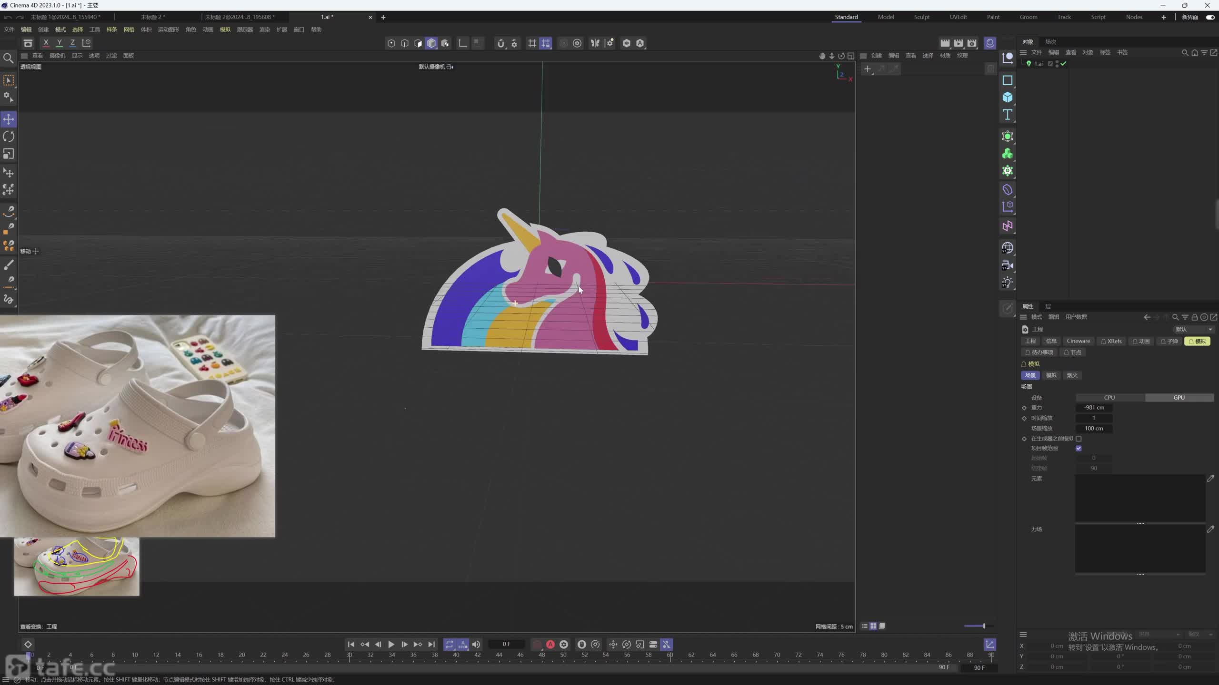
Task: Open the Spline (样条) main menu
Action: 112,29
